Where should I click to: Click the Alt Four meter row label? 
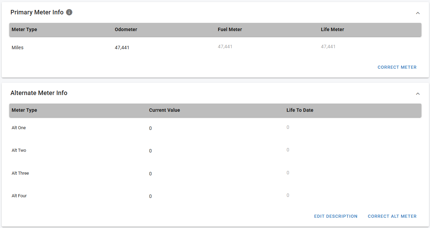pos(19,196)
